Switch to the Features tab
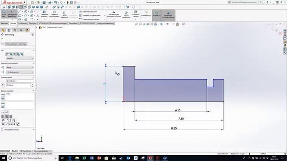287x161 pixels. pos(4,23)
